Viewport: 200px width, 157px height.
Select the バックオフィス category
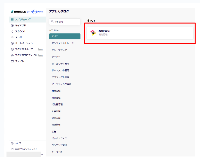point(59,138)
